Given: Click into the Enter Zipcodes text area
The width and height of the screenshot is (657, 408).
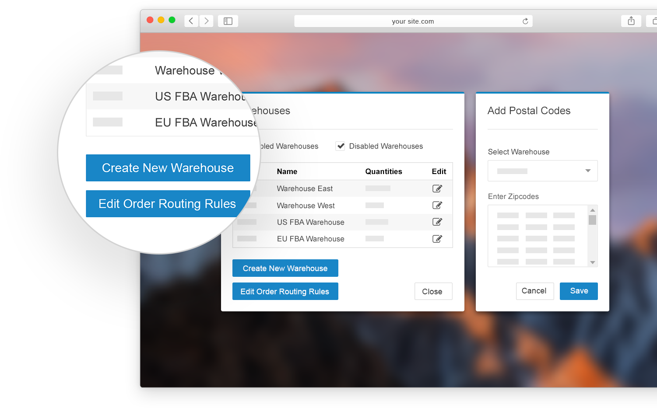Looking at the screenshot, I should point(538,236).
